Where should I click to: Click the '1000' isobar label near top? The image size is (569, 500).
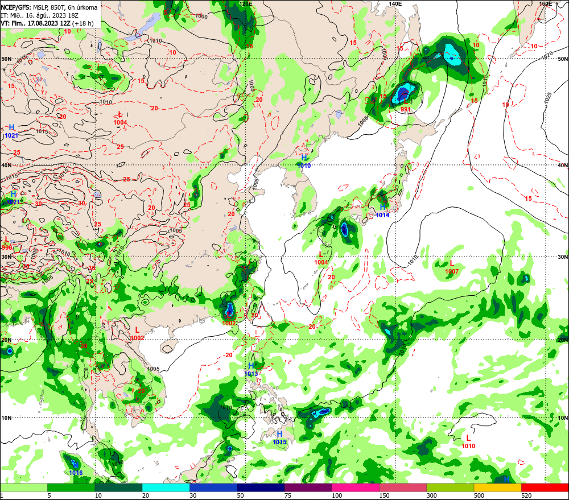tap(201, 16)
